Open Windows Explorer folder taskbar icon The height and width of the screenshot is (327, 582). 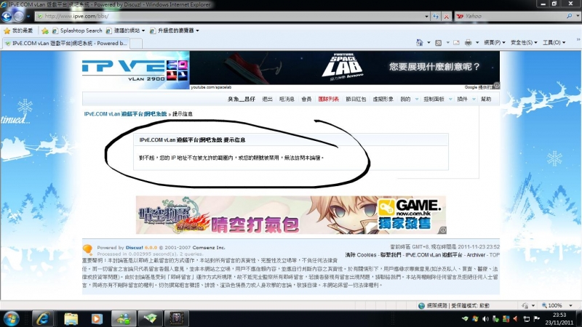(x=71, y=319)
